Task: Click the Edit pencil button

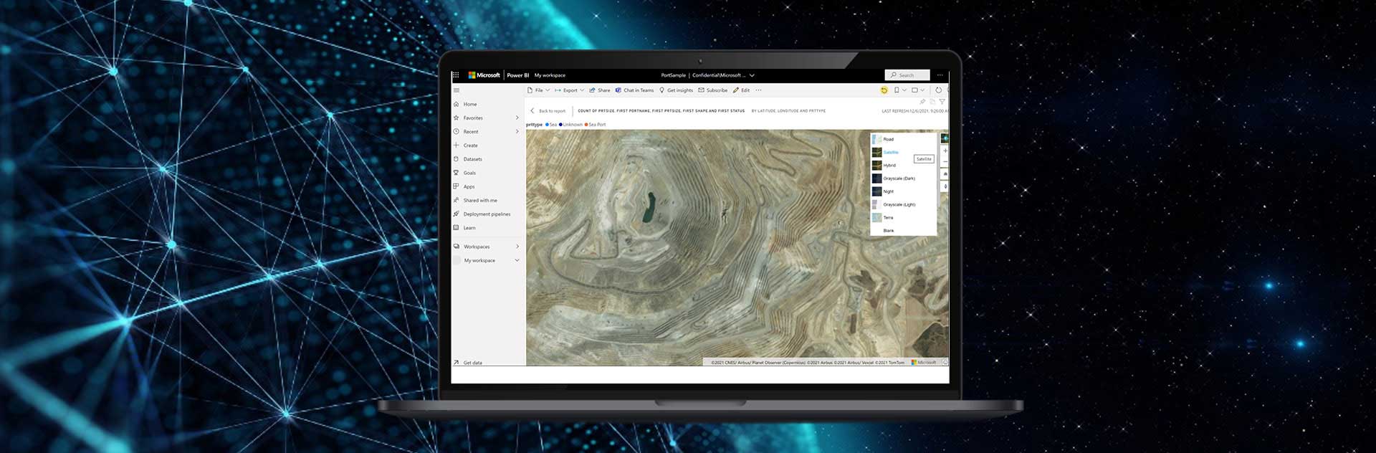Action: (x=741, y=90)
